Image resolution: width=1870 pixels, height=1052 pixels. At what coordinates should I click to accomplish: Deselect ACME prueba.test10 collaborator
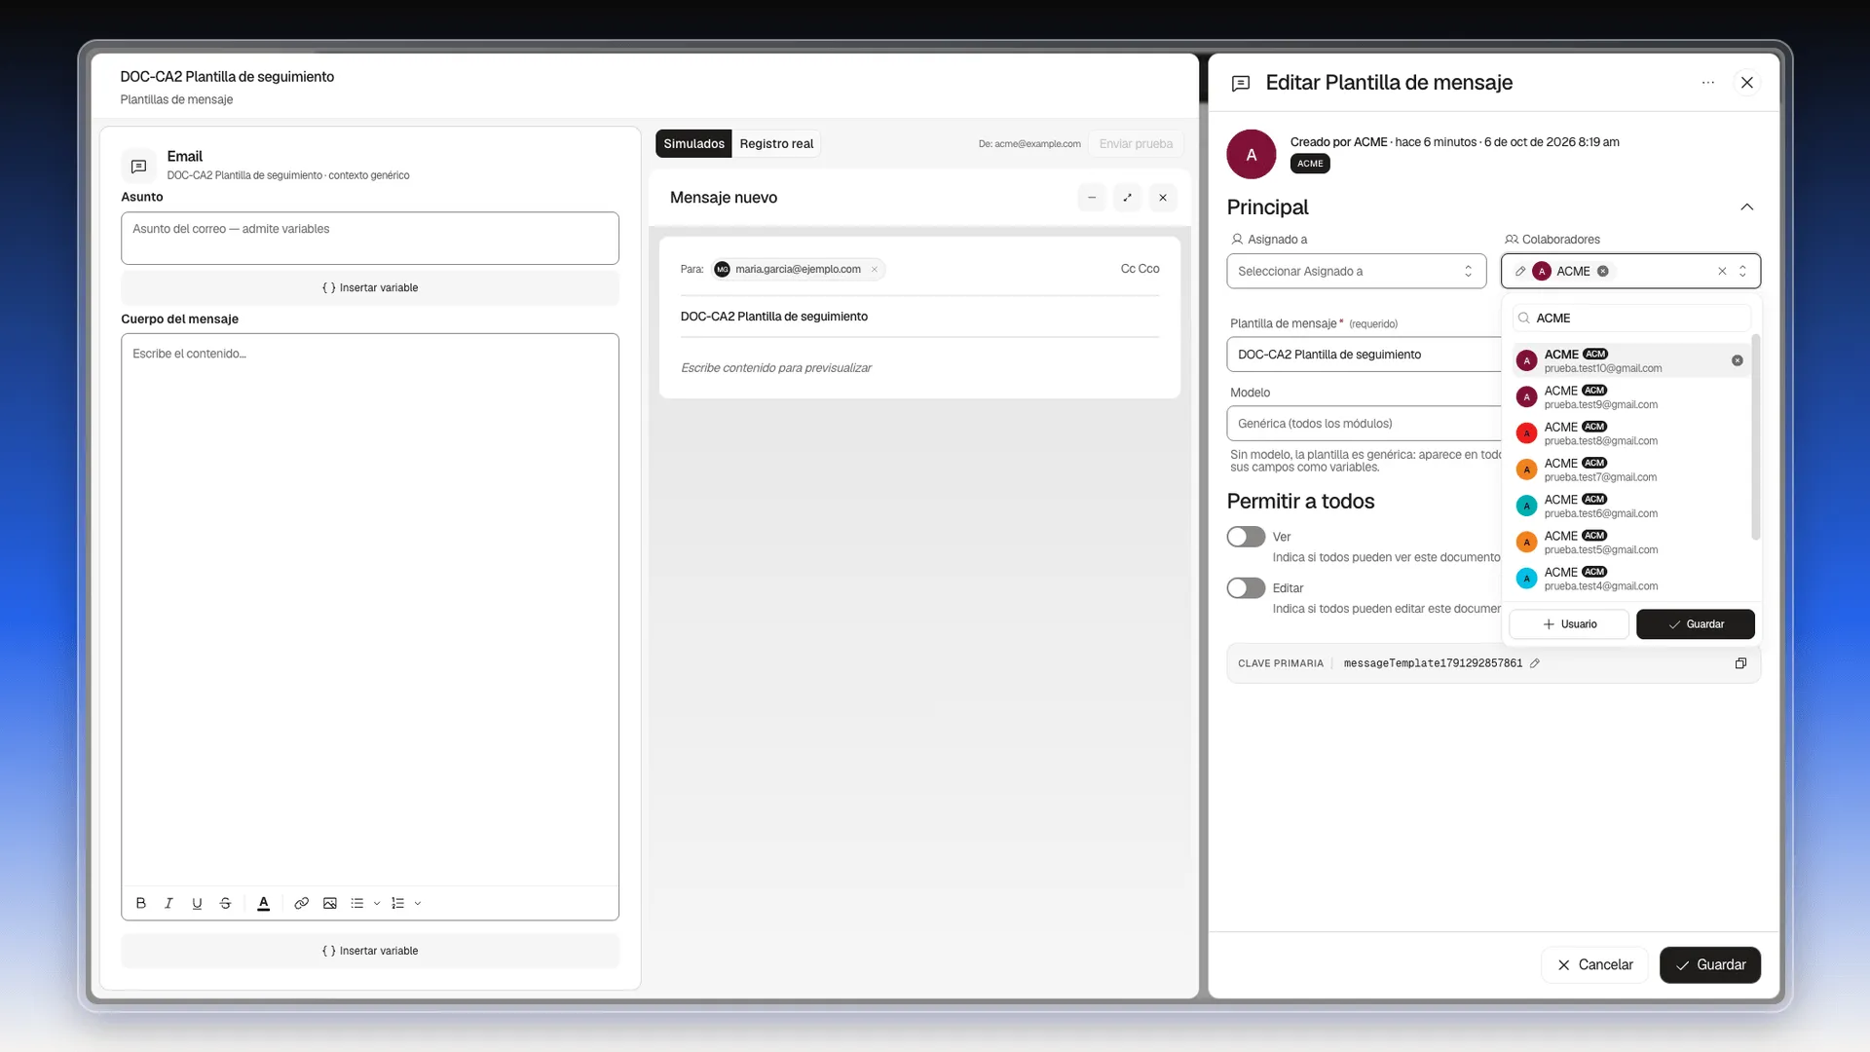pos(1737,360)
